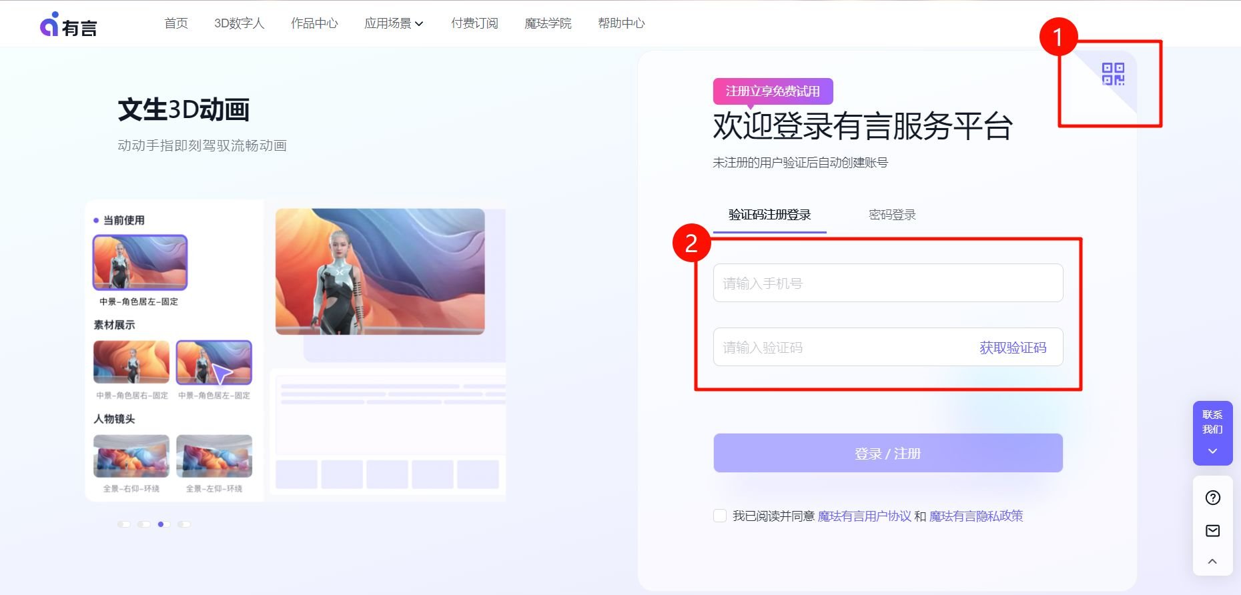This screenshot has height=595, width=1241.
Task: Select the 验证码注册登录 tab
Action: pyautogui.click(x=769, y=215)
